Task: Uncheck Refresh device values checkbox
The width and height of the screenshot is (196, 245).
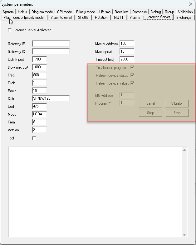Action: tap(132, 83)
